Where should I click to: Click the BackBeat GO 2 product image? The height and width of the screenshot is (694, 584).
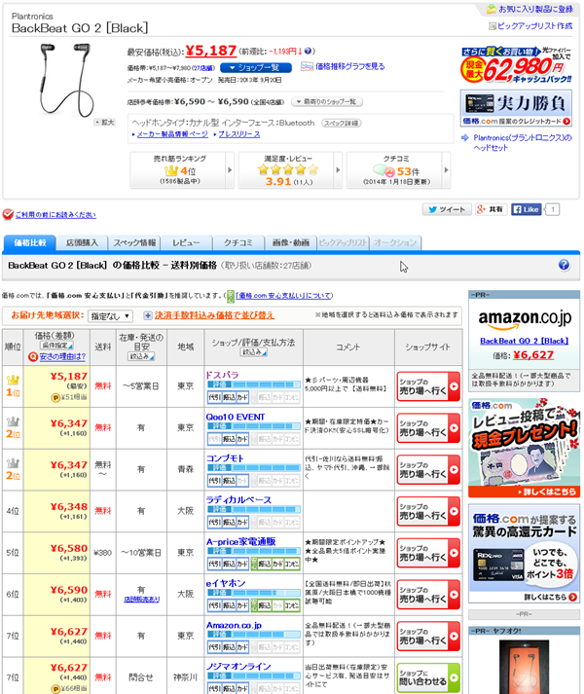coord(67,80)
